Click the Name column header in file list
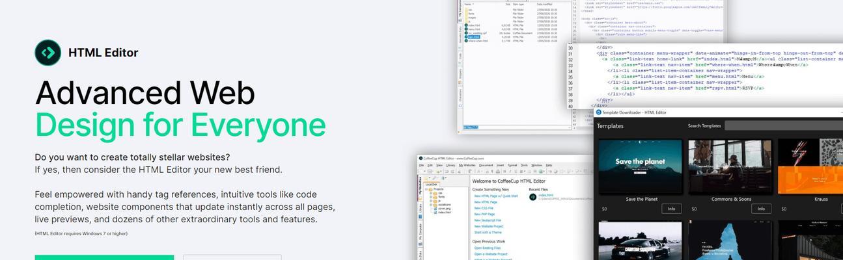Image resolution: width=843 pixels, height=260 pixels. point(467,4)
